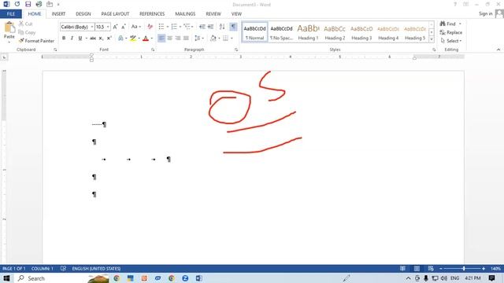The height and width of the screenshot is (283, 504).
Task: Click Replace in Editing group
Action: pyautogui.click(x=451, y=32)
